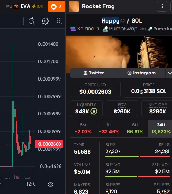Copy the Hoppy token address icon
Screen dimensions: 172x194
[x=123, y=21]
